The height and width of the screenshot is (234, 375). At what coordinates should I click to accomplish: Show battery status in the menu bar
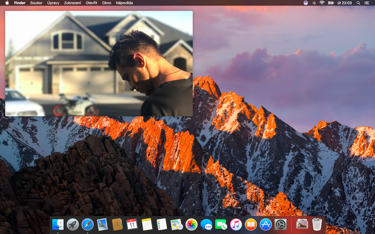point(331,3)
